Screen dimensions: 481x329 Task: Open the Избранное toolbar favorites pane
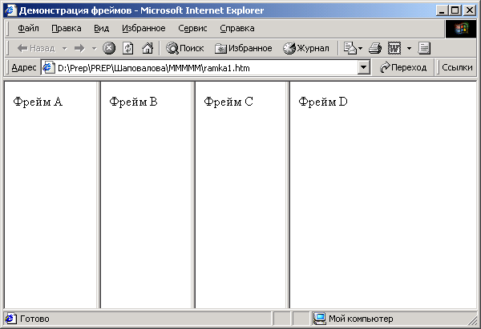[243, 48]
